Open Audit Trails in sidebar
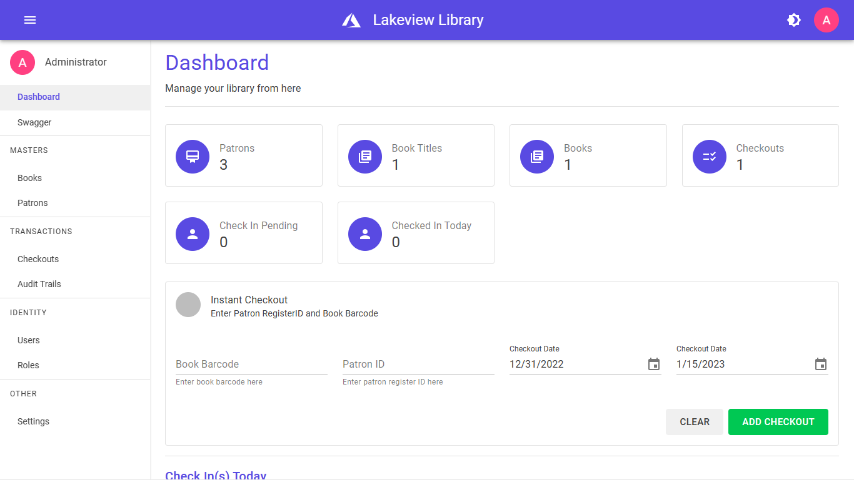This screenshot has height=480, width=854. [75, 284]
